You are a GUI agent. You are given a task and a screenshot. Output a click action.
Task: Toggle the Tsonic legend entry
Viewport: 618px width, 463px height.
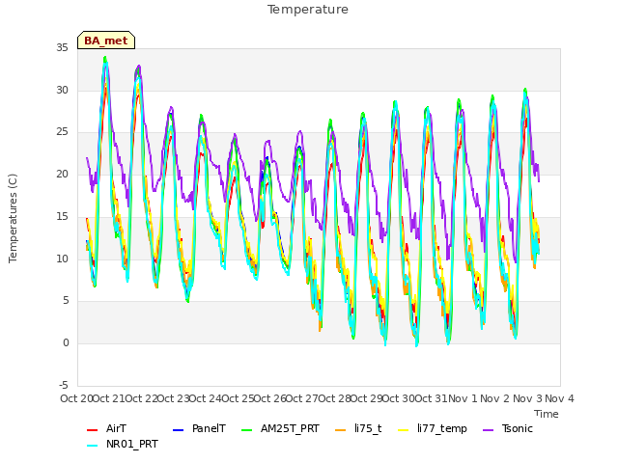pos(508,428)
